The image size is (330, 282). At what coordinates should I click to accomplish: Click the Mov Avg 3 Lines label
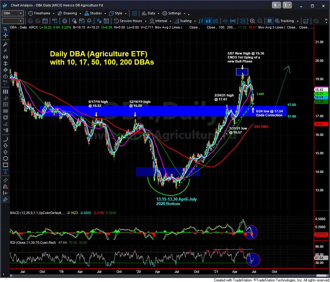tap(271, 27)
